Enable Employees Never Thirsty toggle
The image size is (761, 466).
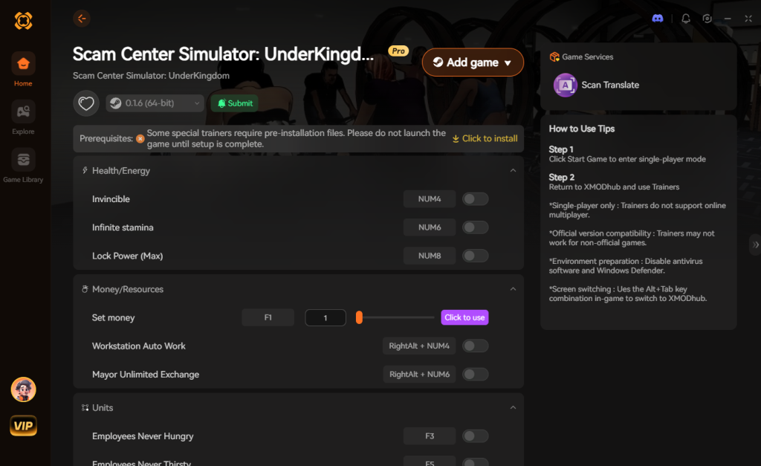click(x=475, y=462)
